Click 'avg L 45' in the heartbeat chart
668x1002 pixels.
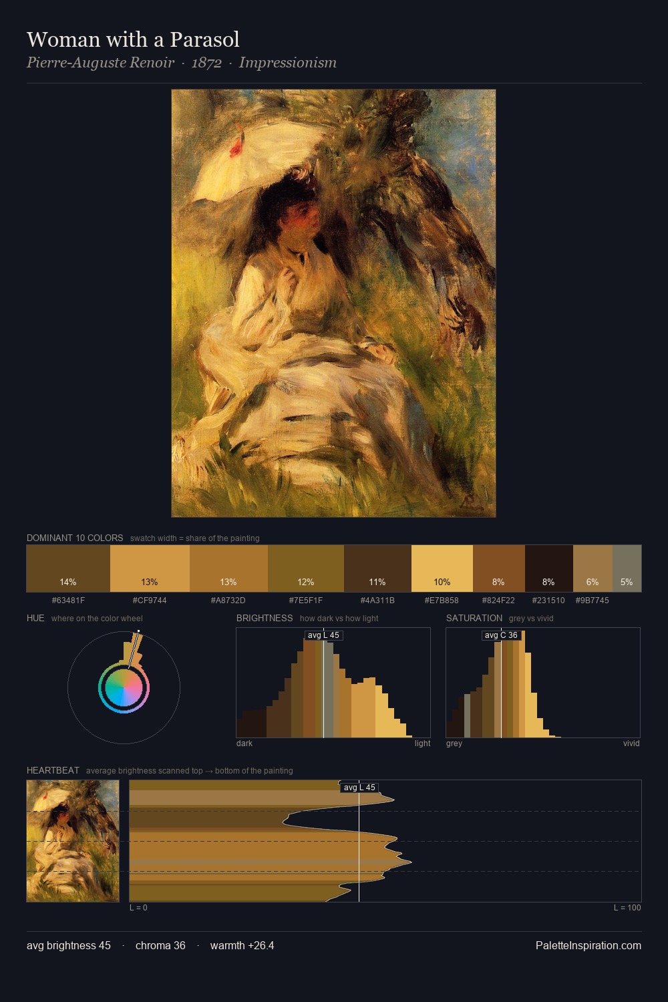pos(359,788)
